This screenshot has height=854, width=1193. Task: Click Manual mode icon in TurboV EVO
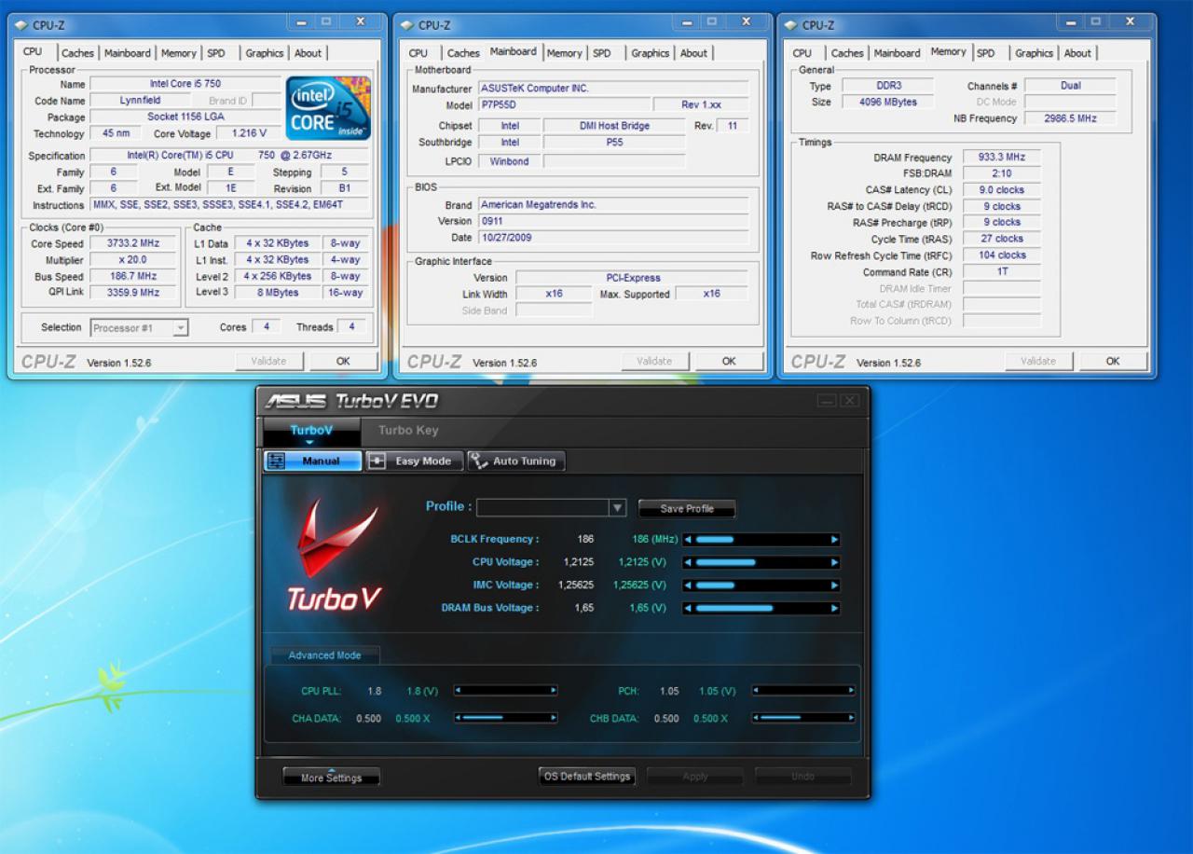276,461
